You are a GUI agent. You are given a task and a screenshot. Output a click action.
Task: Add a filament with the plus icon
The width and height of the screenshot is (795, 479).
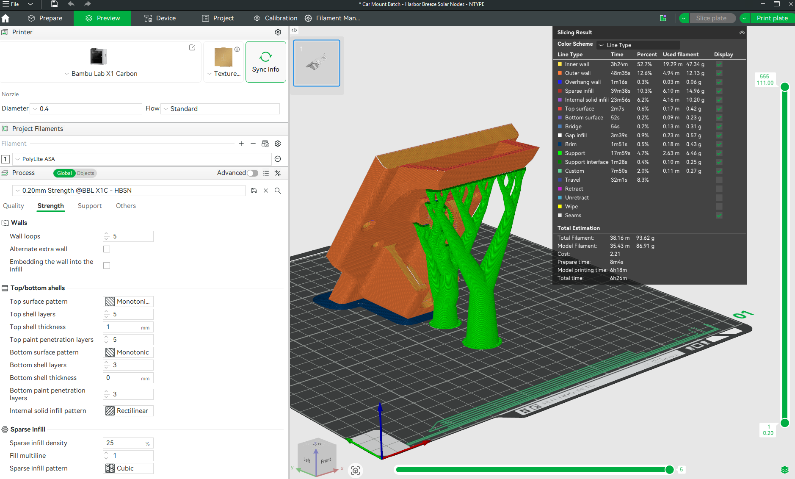(x=241, y=144)
